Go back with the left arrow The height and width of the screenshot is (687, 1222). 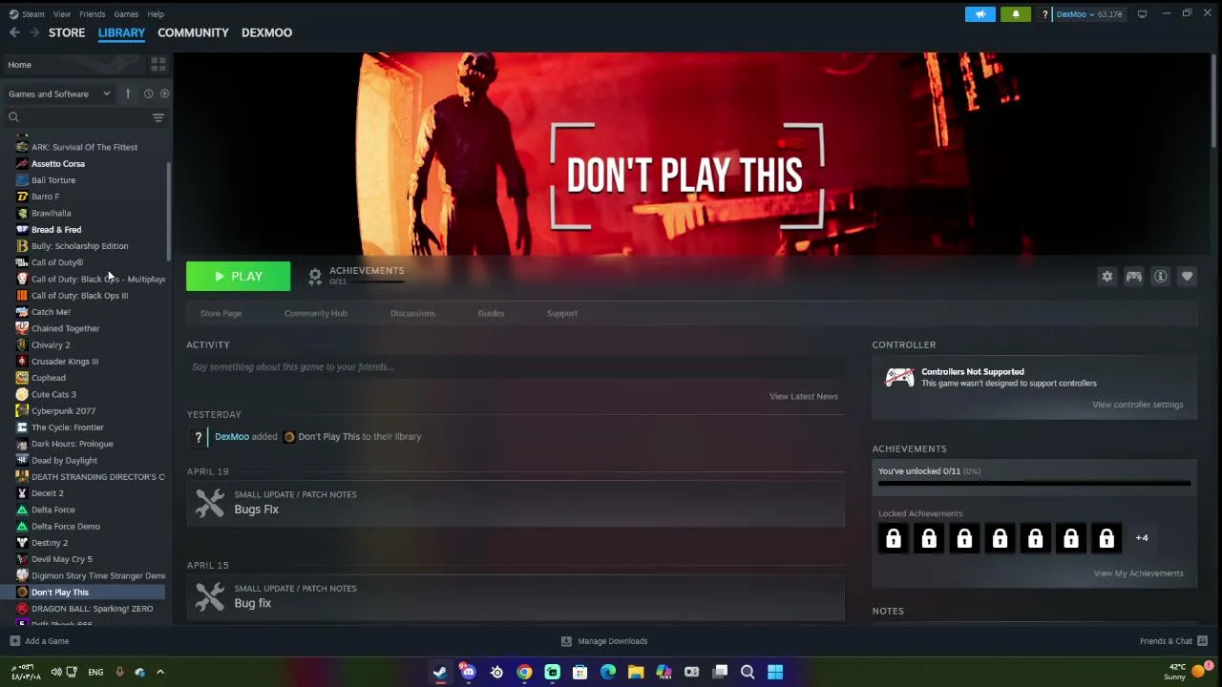point(14,32)
